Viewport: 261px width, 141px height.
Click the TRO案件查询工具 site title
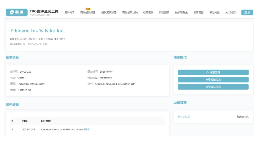[44, 11]
